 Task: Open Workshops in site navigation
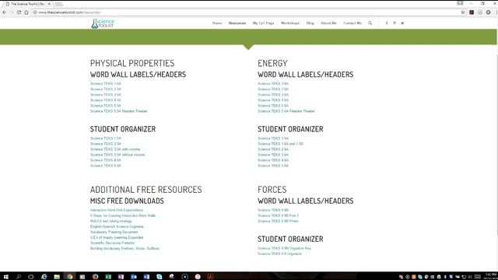(x=290, y=23)
